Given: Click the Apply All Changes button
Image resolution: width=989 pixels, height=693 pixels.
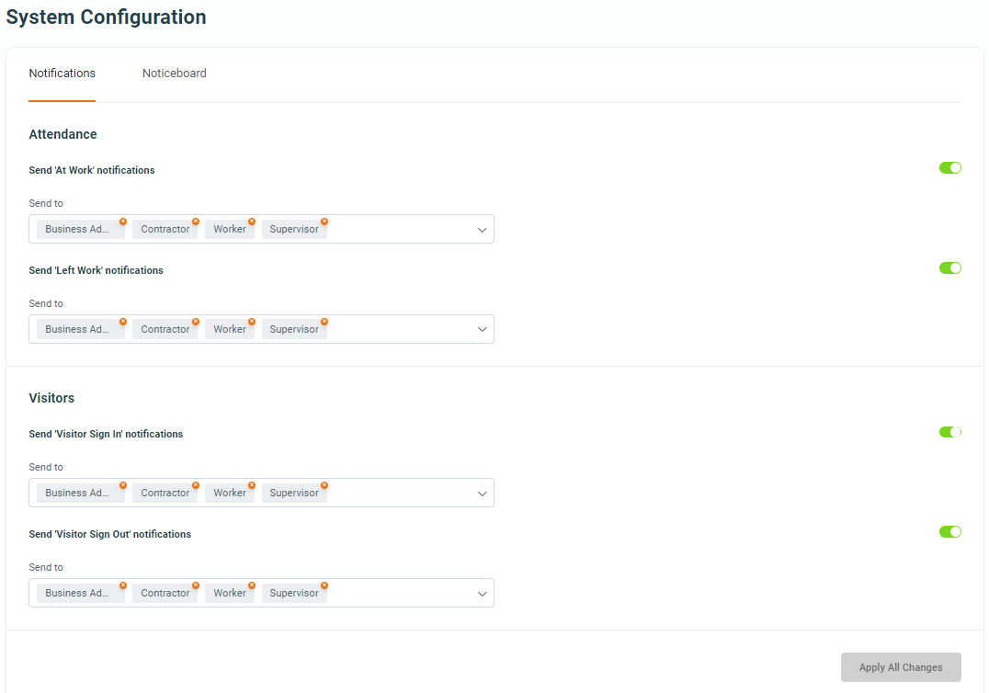Looking at the screenshot, I should [901, 666].
